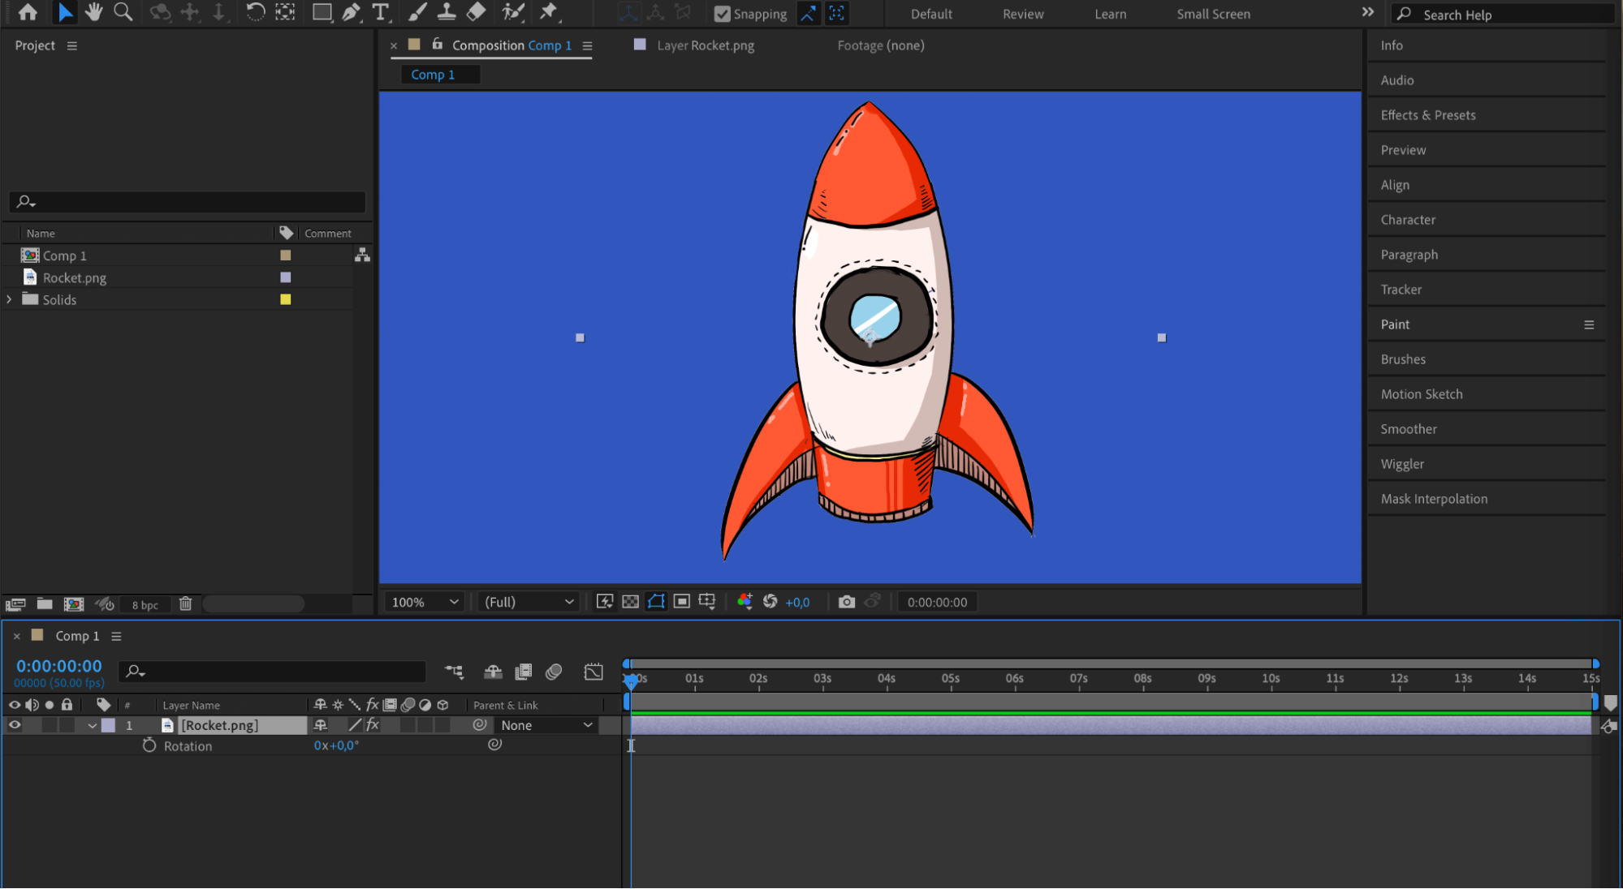The height and width of the screenshot is (889, 1623).
Task: Click the Rotation stopwatch icon
Action: pyautogui.click(x=149, y=745)
